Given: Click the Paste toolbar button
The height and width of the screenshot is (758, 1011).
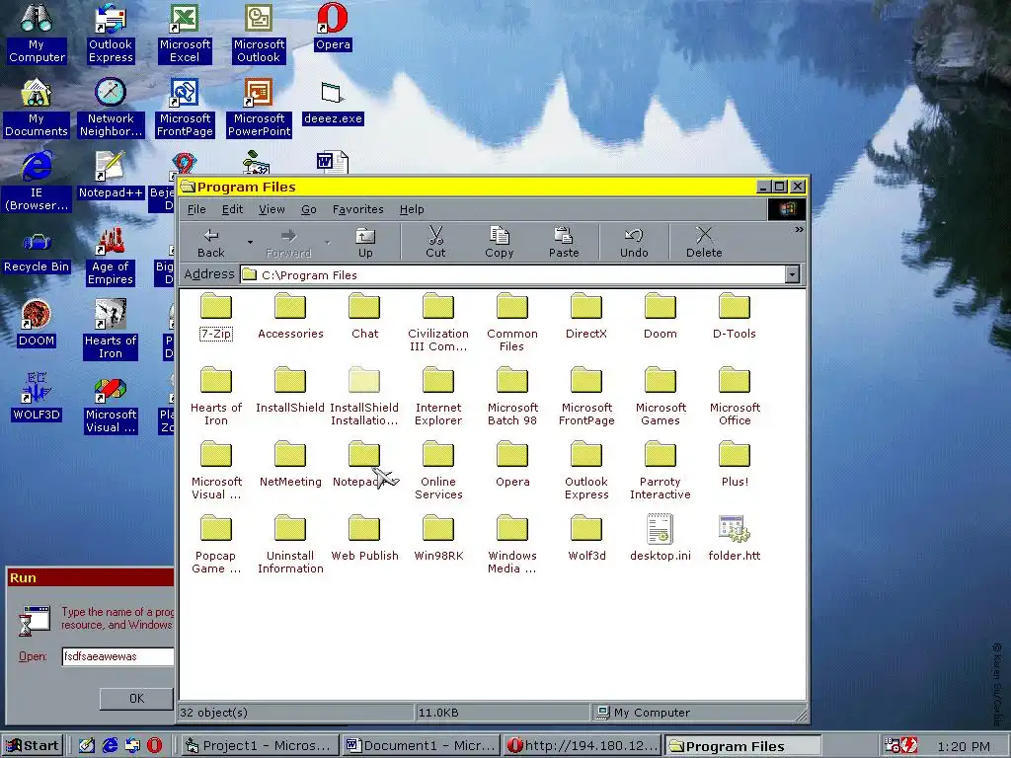Looking at the screenshot, I should 564,243.
